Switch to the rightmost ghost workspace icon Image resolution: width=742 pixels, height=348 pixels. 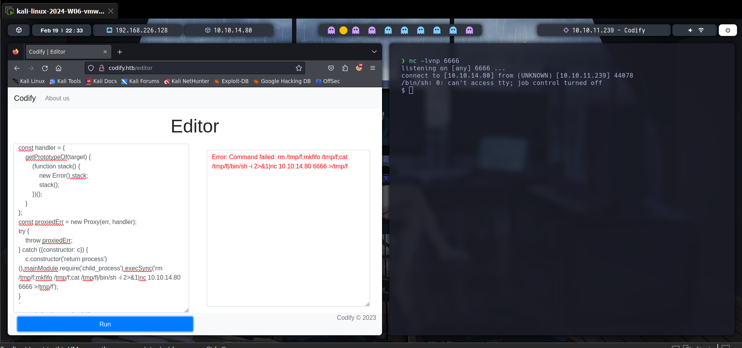469,30
